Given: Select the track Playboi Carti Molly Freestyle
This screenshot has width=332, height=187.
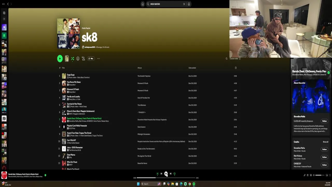Looking at the screenshot, I should pos(77,126).
